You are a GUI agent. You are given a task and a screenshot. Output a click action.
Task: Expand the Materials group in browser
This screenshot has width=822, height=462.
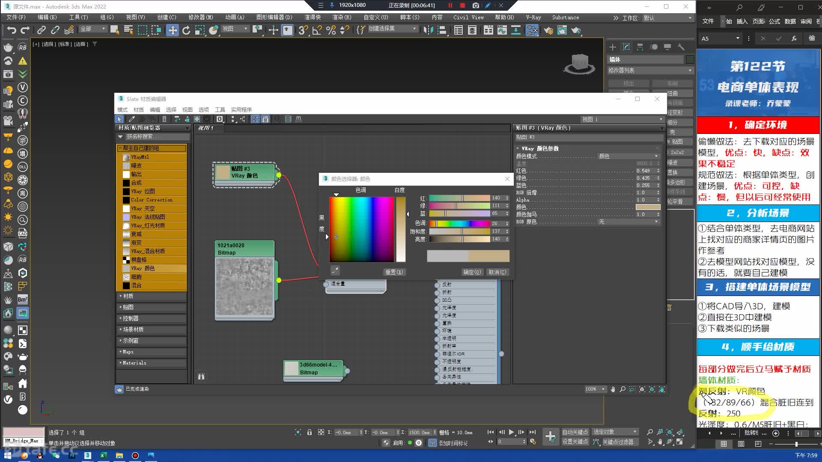pos(152,363)
